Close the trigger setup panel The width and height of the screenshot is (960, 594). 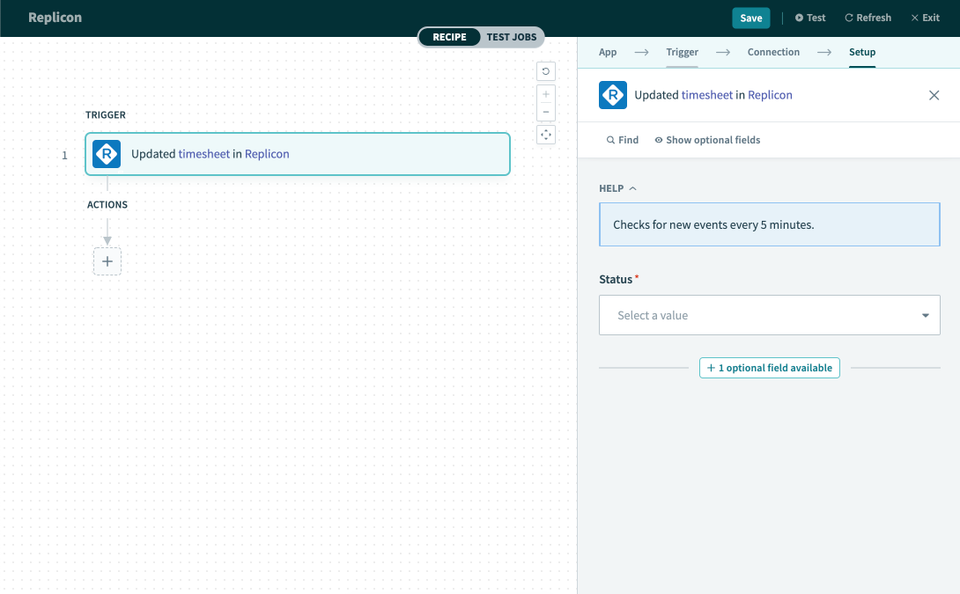coord(934,95)
